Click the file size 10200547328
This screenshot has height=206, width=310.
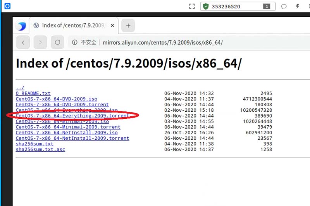[x=256, y=110]
